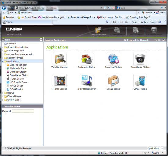
Task: Select the TS-459 browser tab
Action: (x=27, y=22)
